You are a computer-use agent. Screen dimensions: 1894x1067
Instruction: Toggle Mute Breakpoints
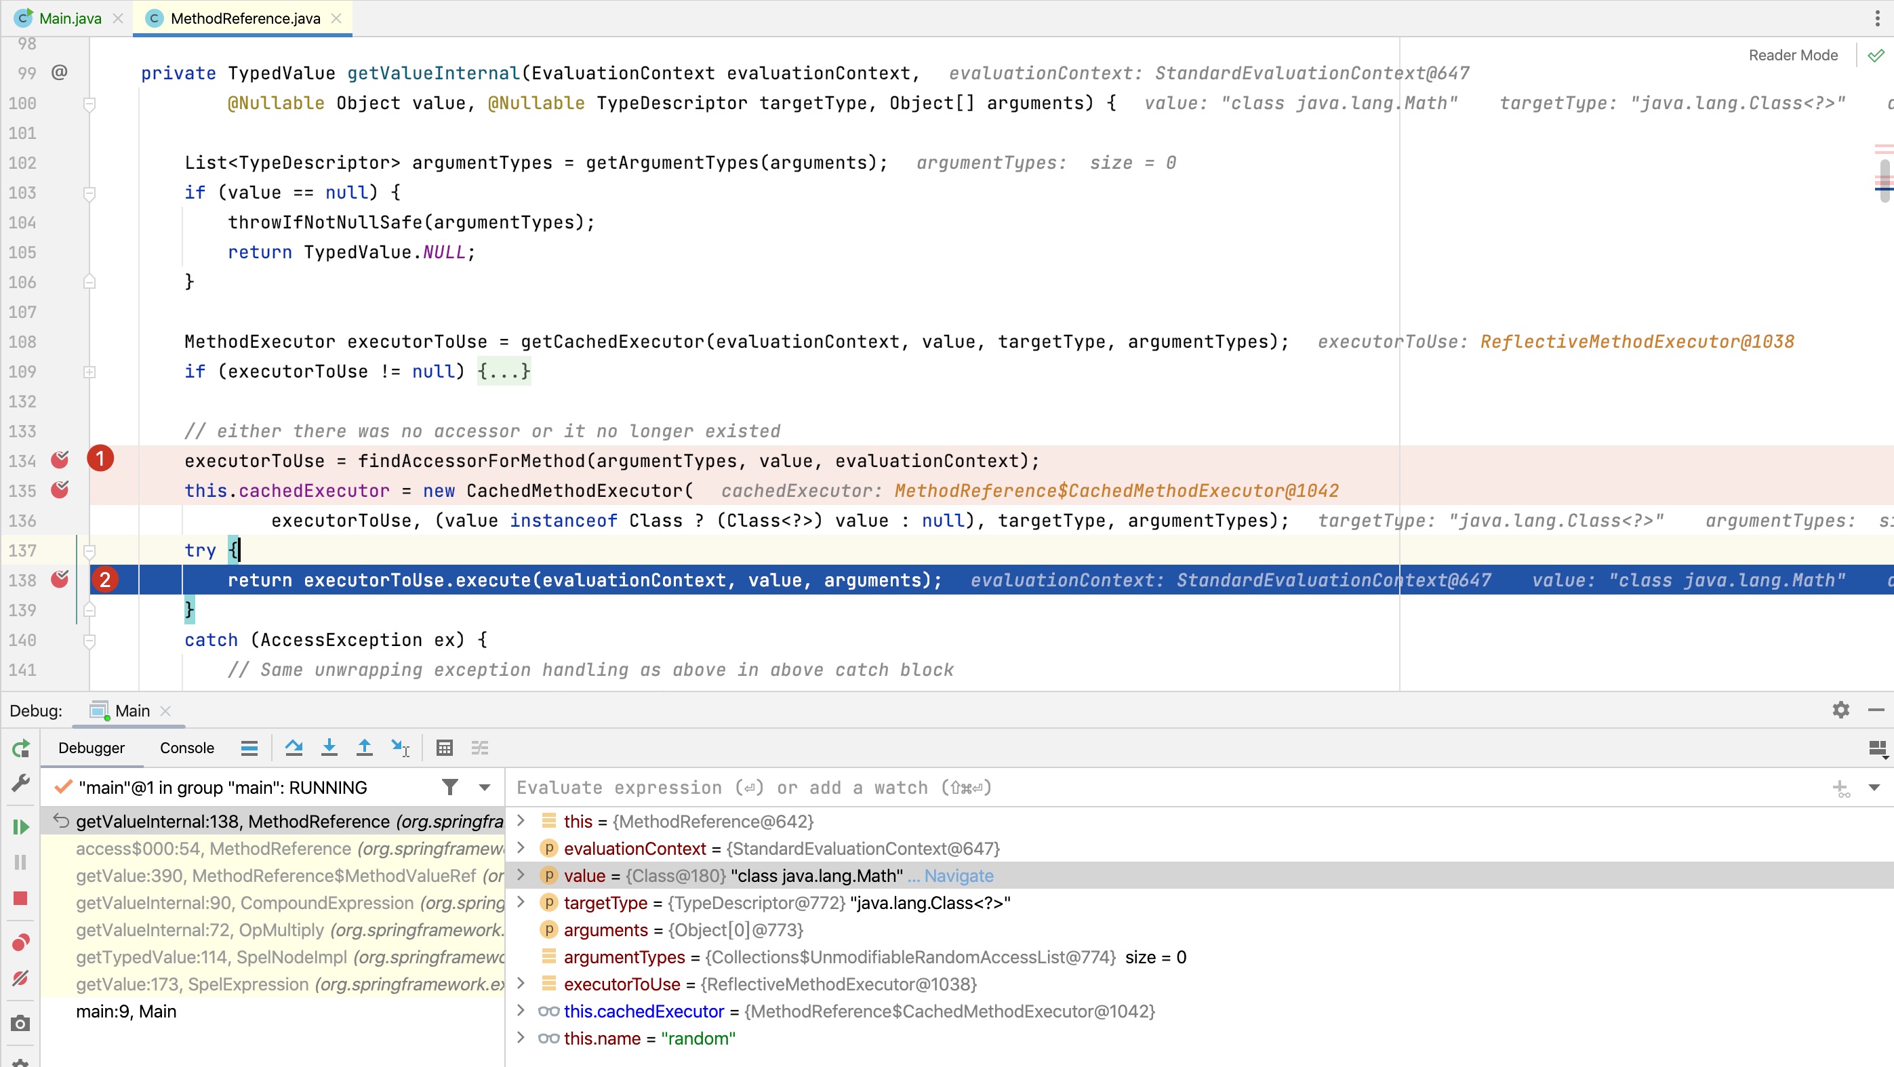tap(20, 978)
